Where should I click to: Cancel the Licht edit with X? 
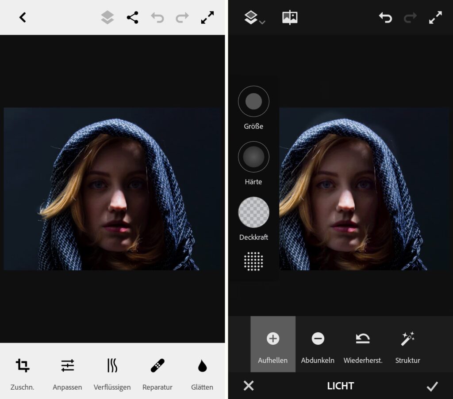[249, 386]
